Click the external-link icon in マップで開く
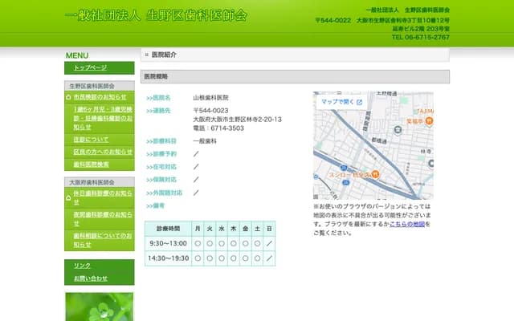 click(x=359, y=102)
